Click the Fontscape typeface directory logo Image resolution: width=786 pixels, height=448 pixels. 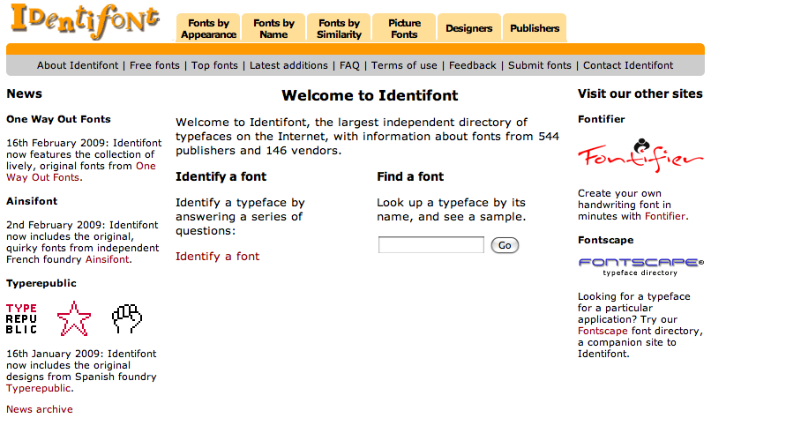(640, 266)
